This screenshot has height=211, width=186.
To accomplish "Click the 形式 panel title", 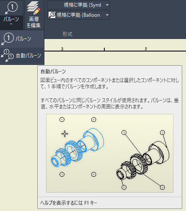I will tap(67, 34).
